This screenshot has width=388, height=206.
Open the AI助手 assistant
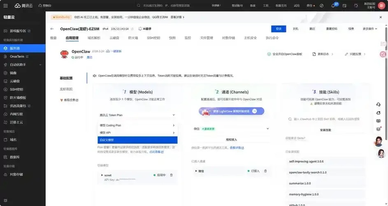(x=145, y=29)
